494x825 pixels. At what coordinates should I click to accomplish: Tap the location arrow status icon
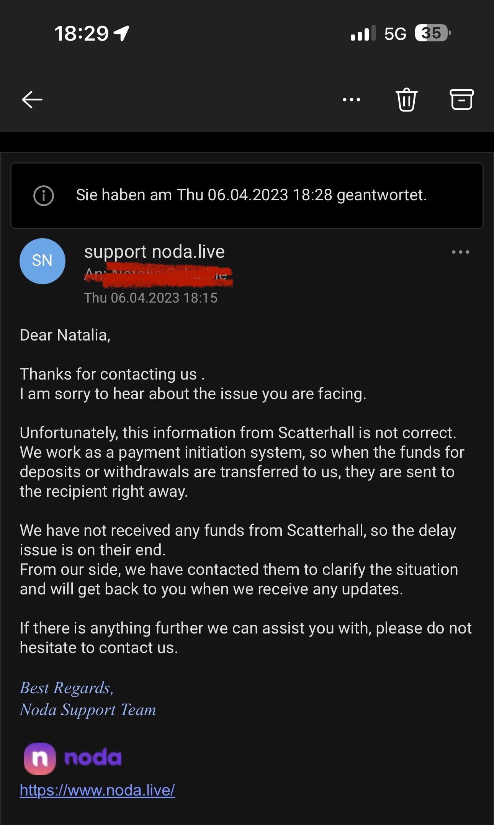tap(122, 33)
